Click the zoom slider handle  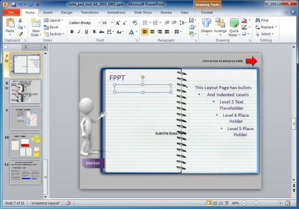pos(256,203)
